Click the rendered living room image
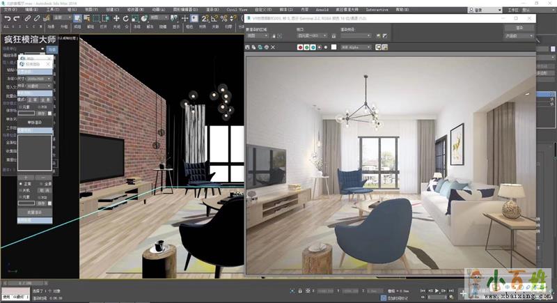Screen dimensions: 557x303 pos(390,167)
